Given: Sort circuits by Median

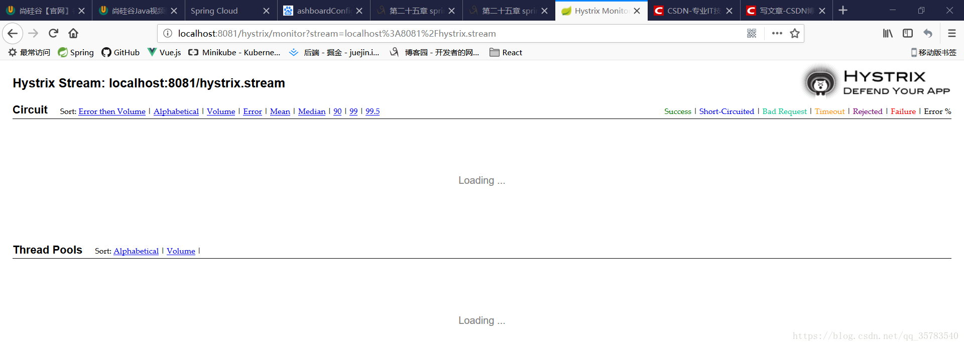Looking at the screenshot, I should click(x=312, y=111).
